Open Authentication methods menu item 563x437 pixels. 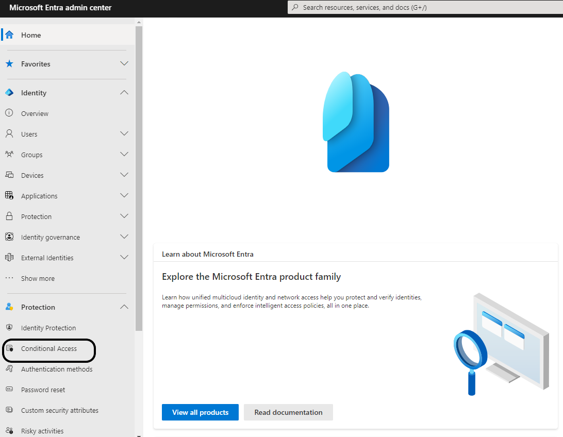coord(68,369)
